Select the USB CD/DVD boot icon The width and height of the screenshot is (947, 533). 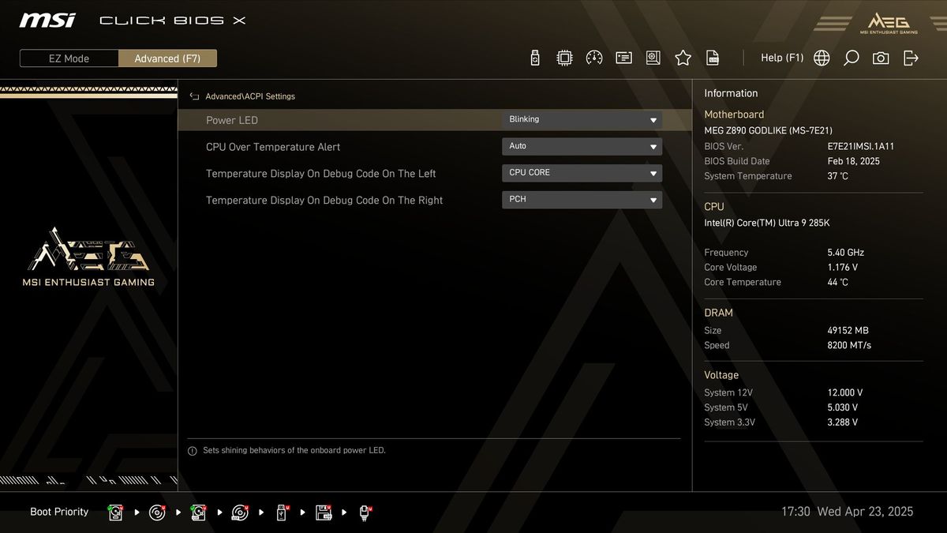pos(240,512)
